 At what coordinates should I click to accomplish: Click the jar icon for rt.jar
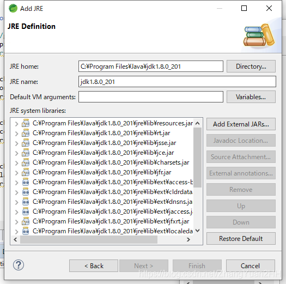coord(26,133)
